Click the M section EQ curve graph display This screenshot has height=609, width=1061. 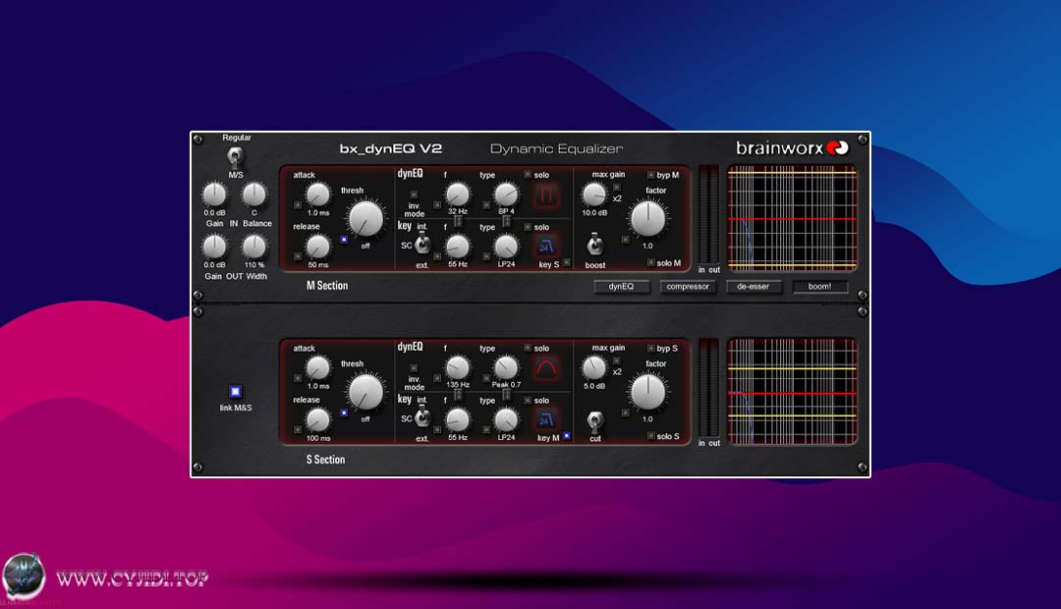[x=793, y=219]
